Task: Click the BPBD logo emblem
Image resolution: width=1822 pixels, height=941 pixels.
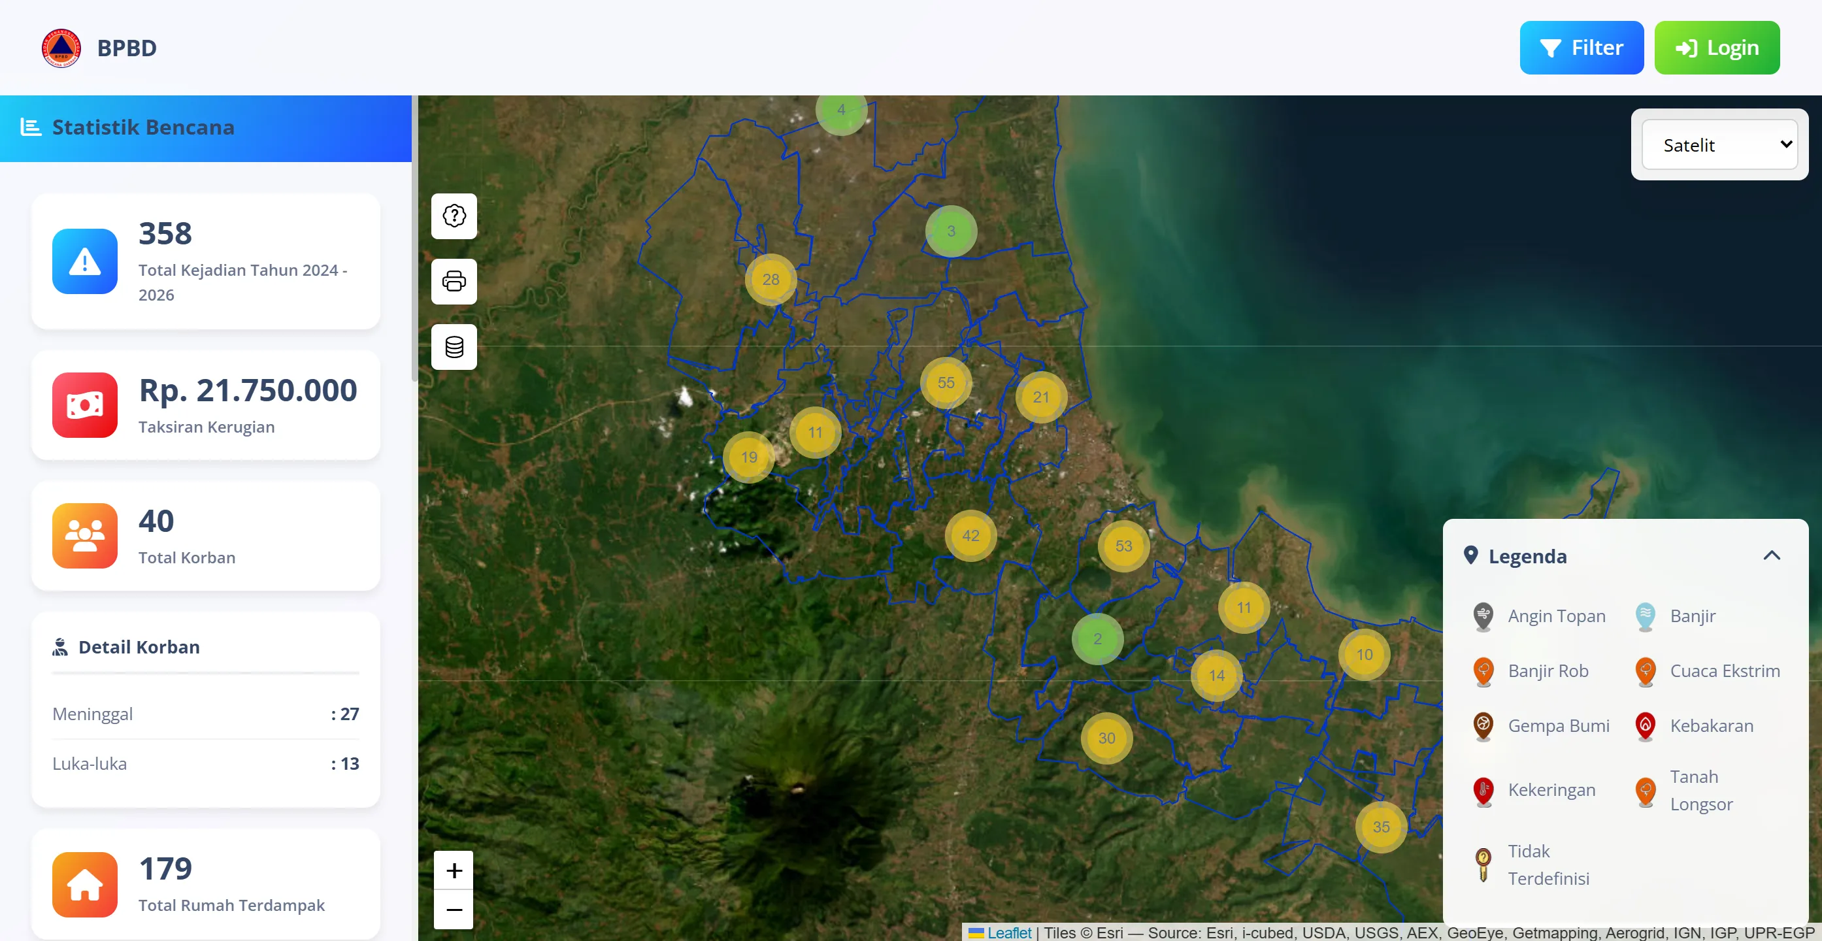Action: pyautogui.click(x=61, y=48)
